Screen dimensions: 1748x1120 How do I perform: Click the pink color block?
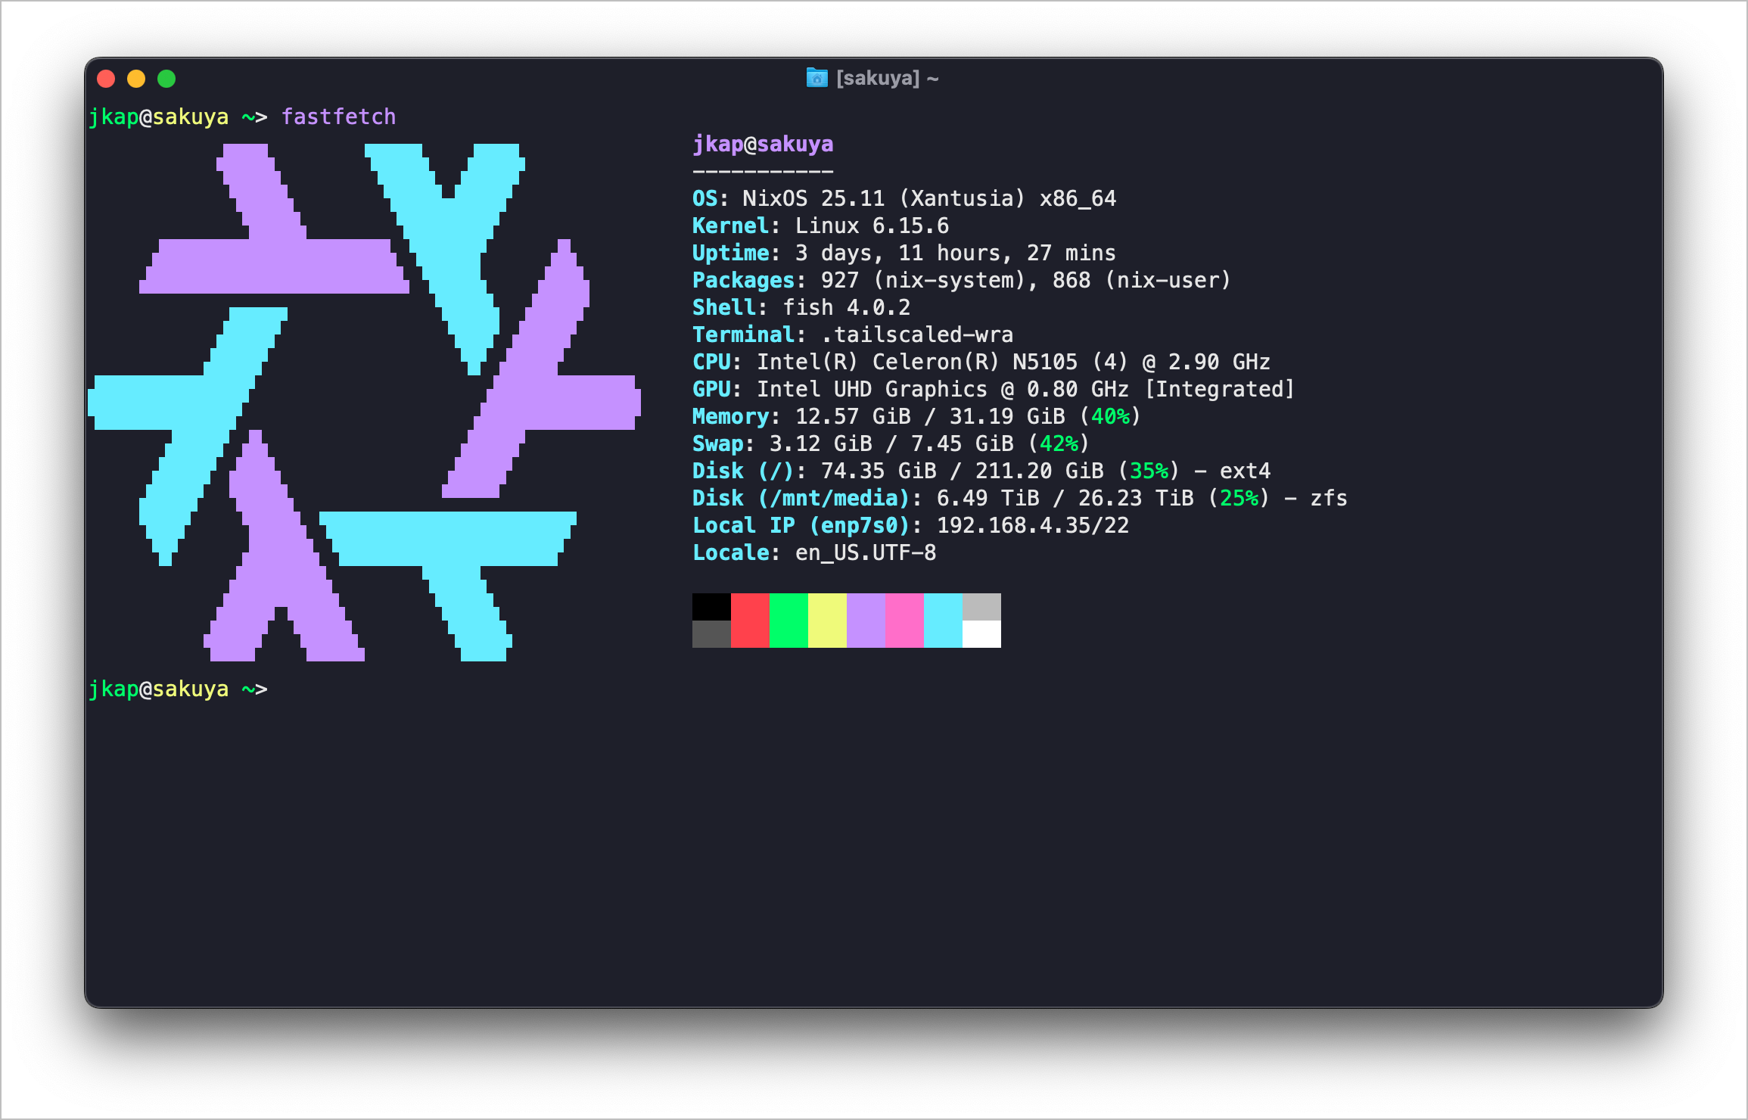pyautogui.click(x=904, y=621)
